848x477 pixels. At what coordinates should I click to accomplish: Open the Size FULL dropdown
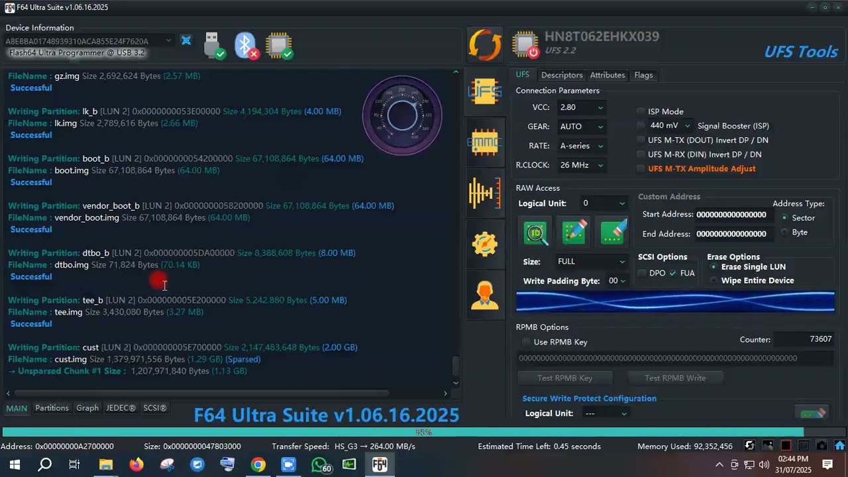point(591,262)
